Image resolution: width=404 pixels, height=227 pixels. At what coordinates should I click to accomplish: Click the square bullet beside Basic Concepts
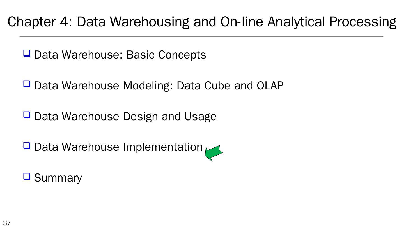[x=27, y=53]
